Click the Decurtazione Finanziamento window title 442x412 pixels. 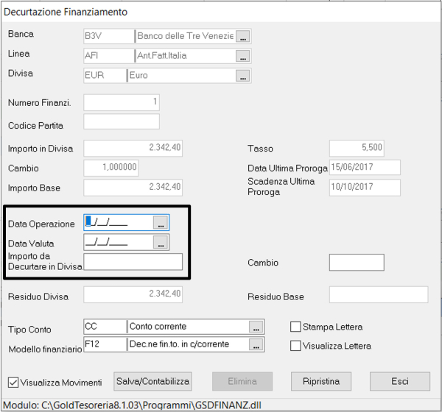pos(66,12)
